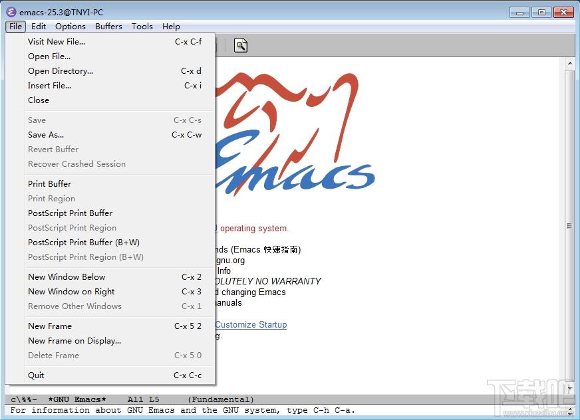Open the Buffers menu
580x420 pixels.
click(108, 27)
